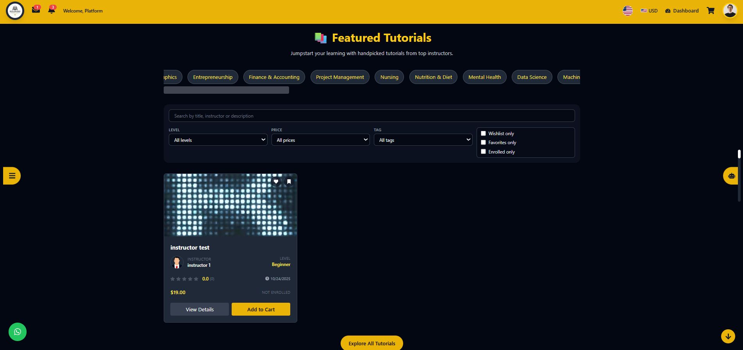Click the View Details button
The width and height of the screenshot is (743, 350).
200,309
